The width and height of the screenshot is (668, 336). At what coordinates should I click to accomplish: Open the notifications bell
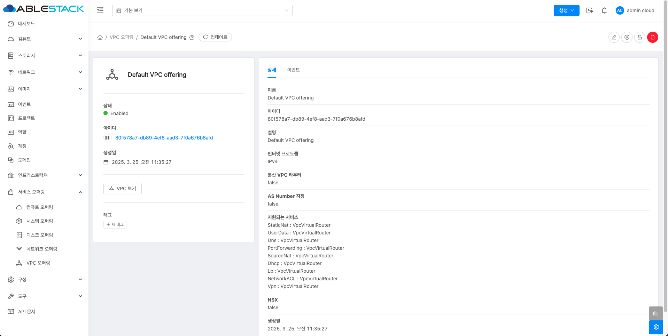pyautogui.click(x=604, y=10)
